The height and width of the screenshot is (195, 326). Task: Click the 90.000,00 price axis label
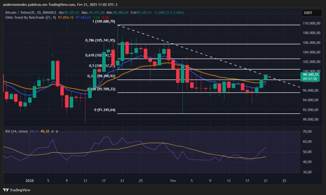[x=310, y=119]
